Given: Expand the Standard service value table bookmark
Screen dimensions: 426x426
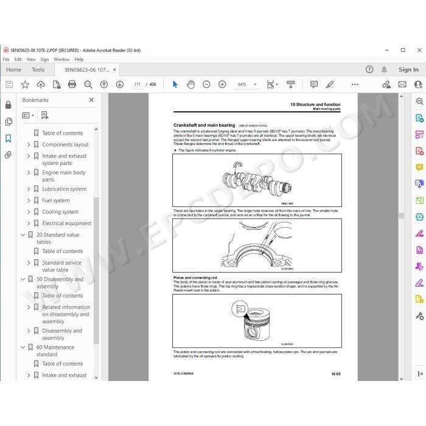Looking at the screenshot, I should [29, 263].
